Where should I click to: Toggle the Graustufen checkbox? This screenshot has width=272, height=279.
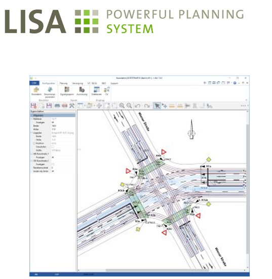click(53, 147)
